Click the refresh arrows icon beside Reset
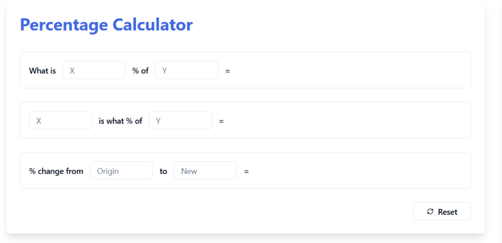Screen dimensions: 502x243 coord(430,211)
